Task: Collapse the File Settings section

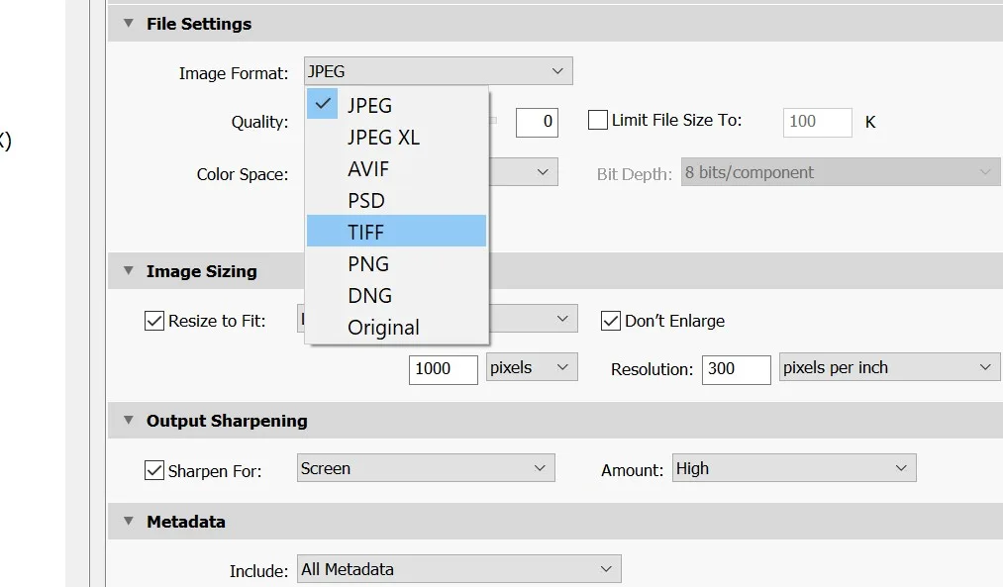Action: point(127,23)
